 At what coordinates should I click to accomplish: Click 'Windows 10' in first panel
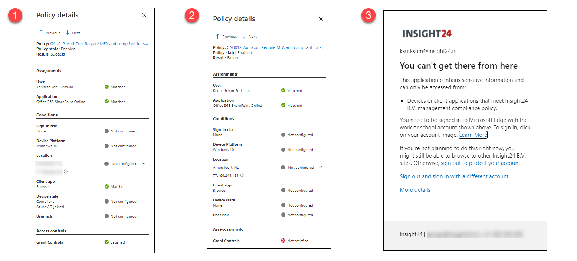[47, 146]
